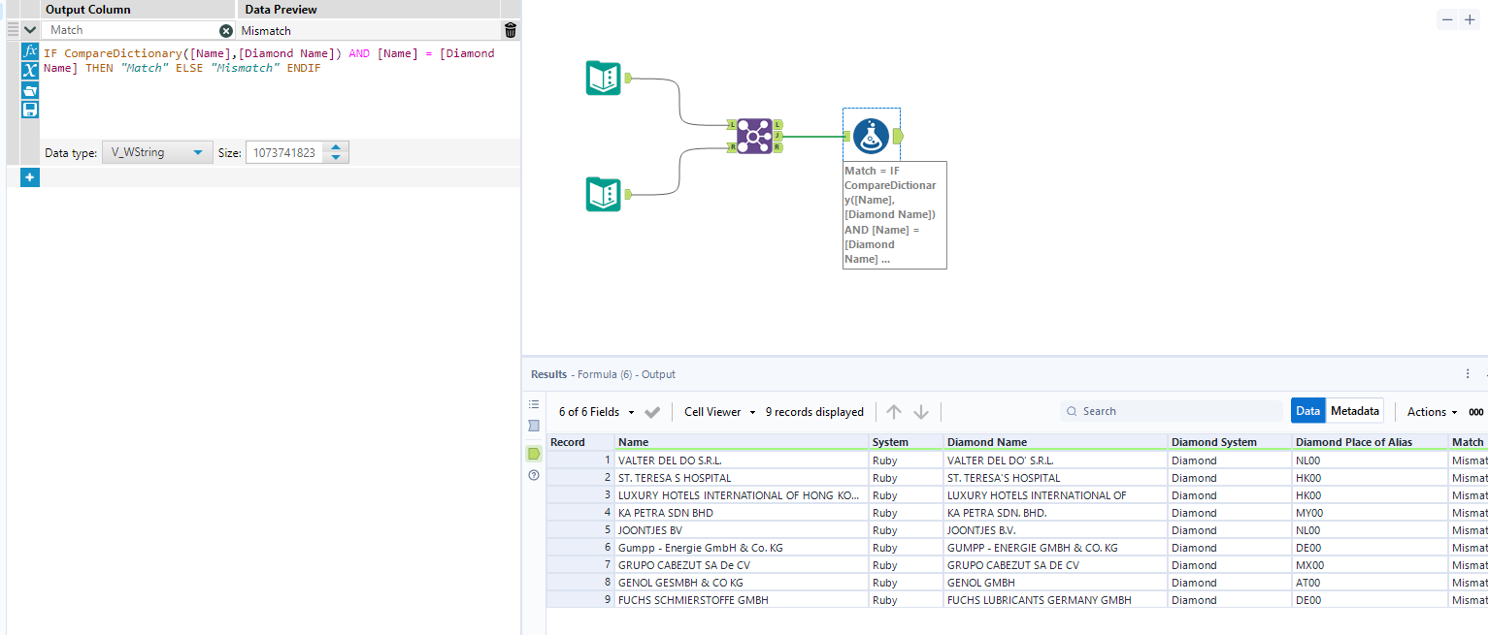Save the current expression with the disk icon
This screenshot has width=1488, height=635.
29,109
